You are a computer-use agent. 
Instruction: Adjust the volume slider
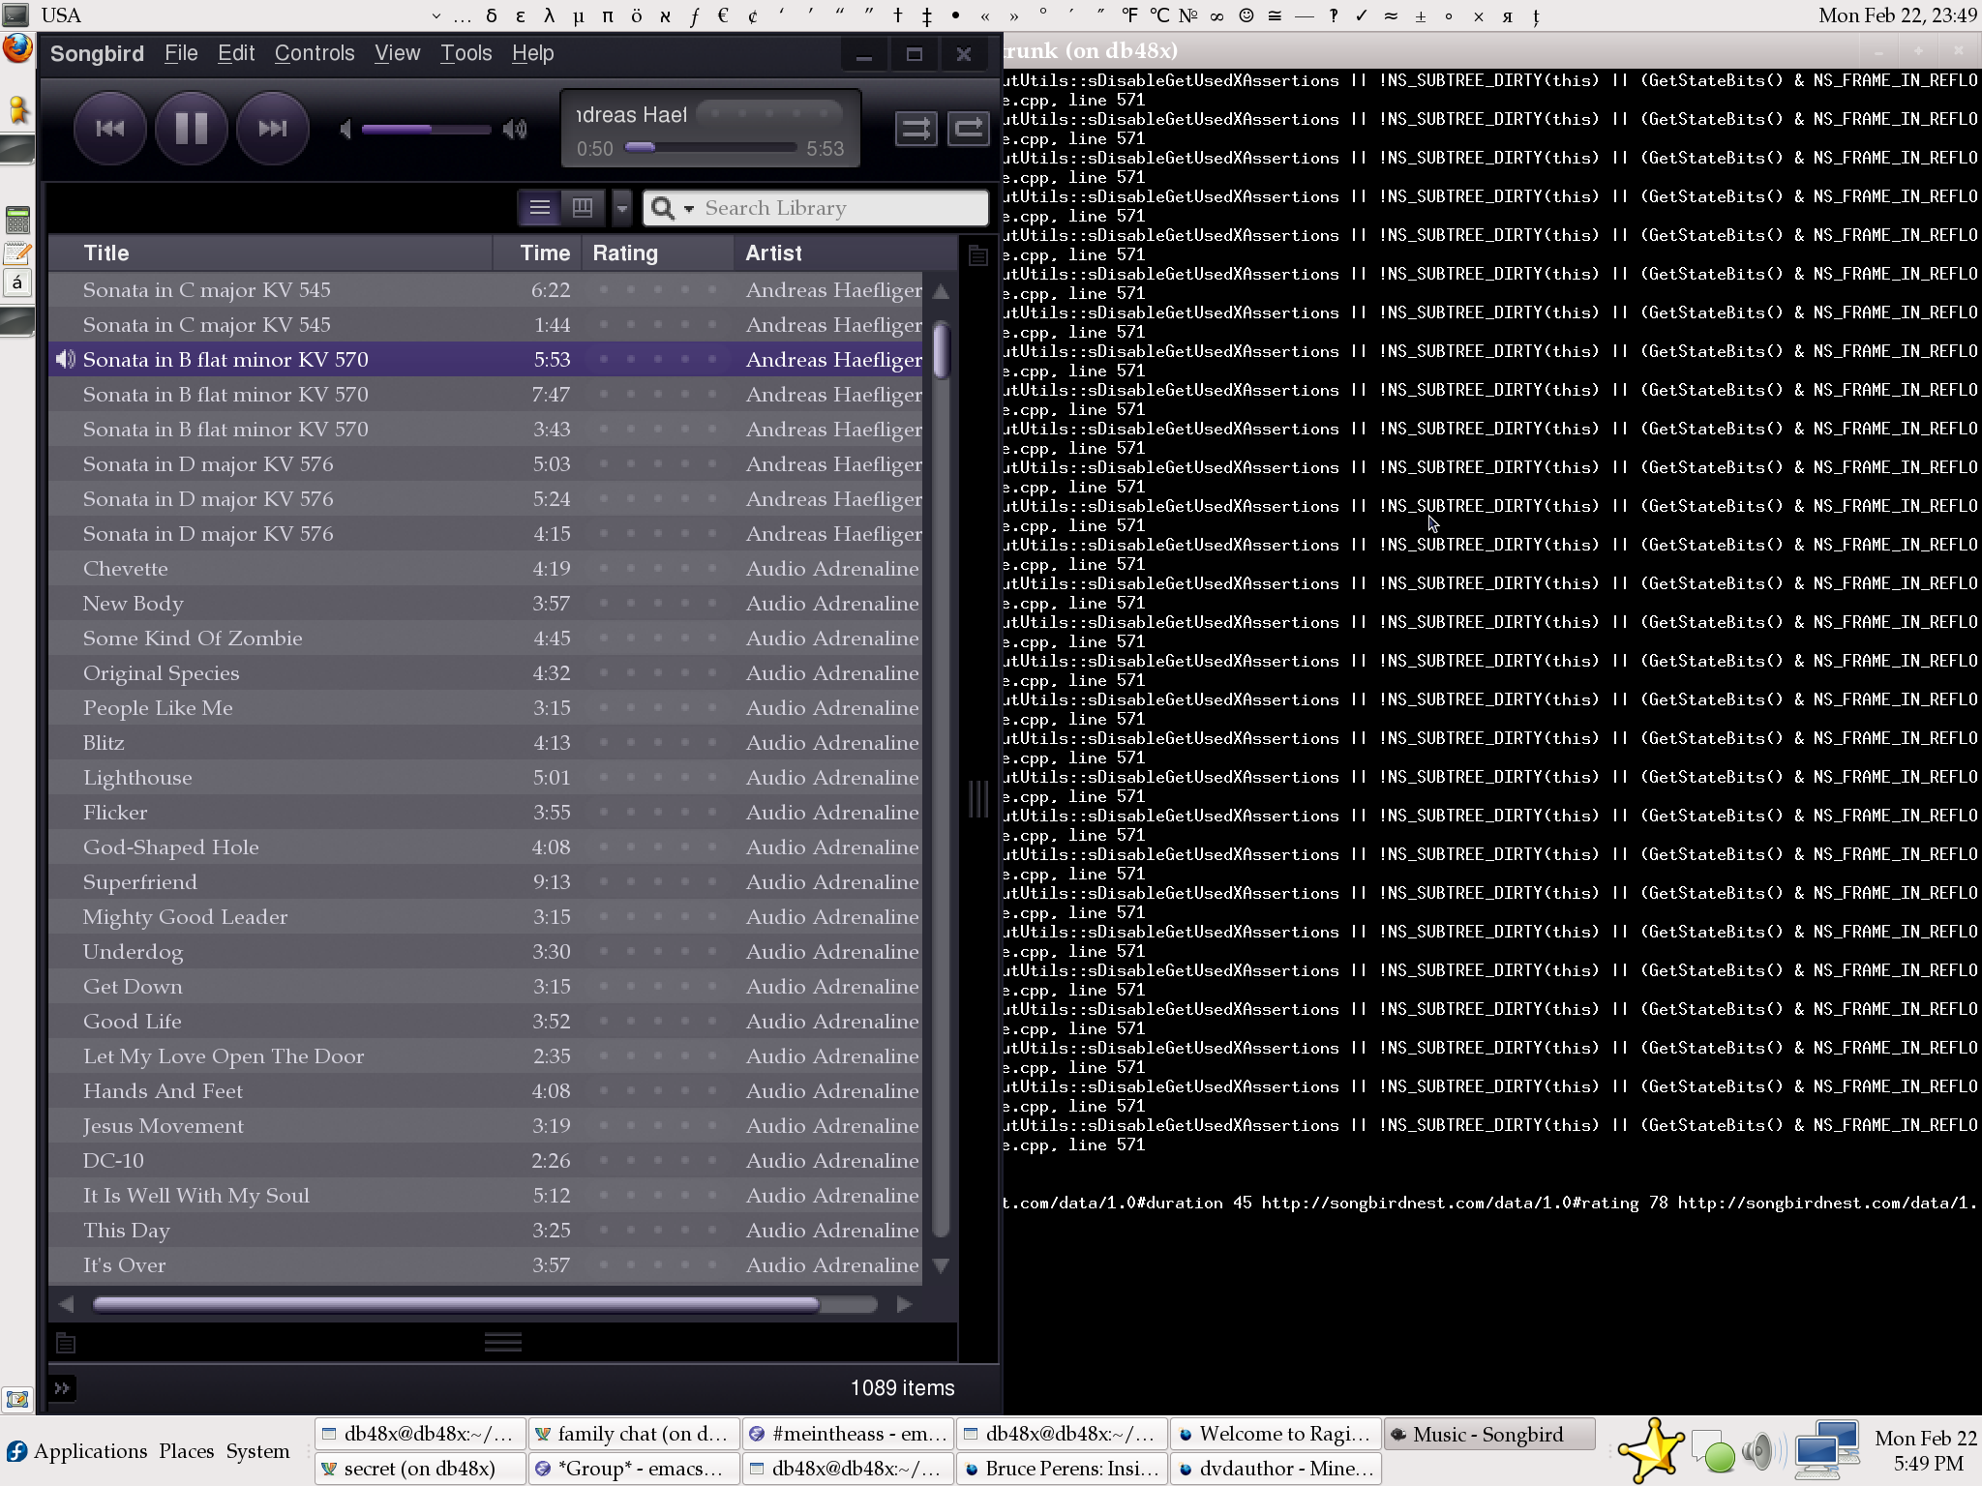[x=426, y=129]
